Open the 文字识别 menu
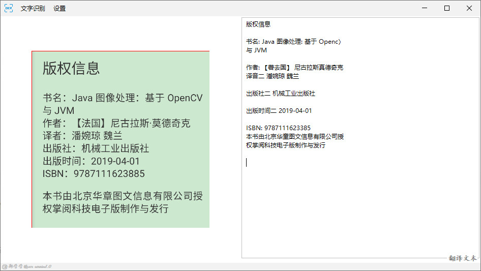The width and height of the screenshot is (481, 271). (33, 8)
